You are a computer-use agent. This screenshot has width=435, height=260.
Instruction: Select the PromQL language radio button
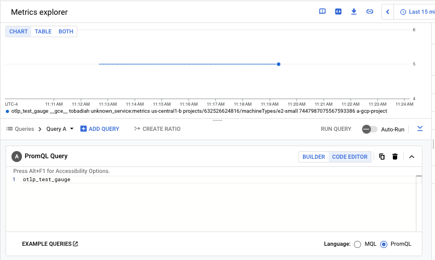[x=384, y=244]
